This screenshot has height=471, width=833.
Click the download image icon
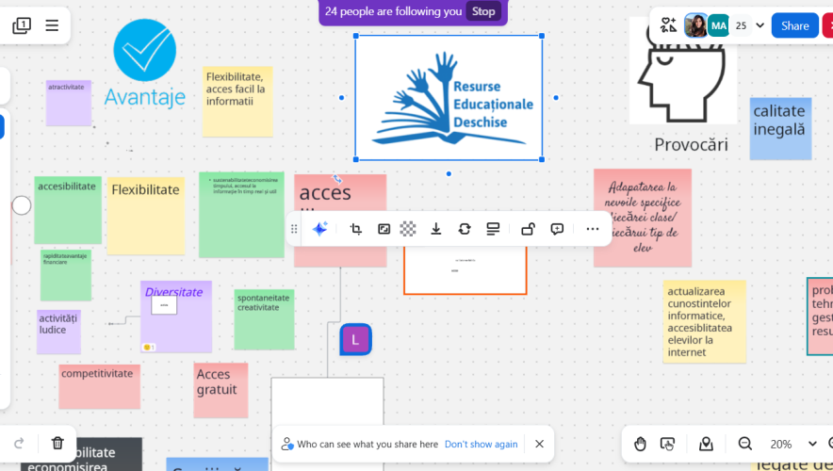point(435,229)
